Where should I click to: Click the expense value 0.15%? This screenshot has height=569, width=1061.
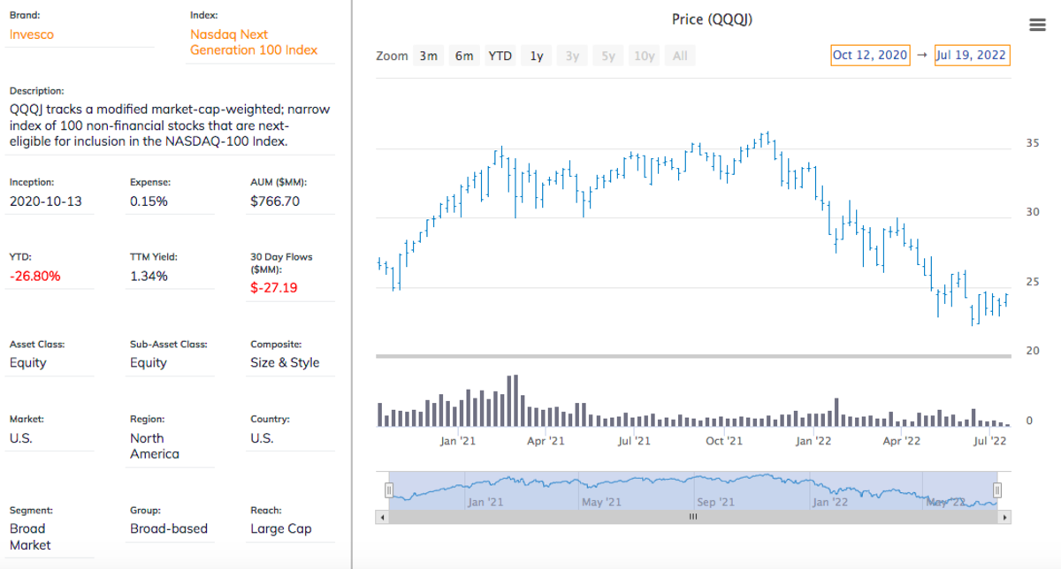click(149, 201)
